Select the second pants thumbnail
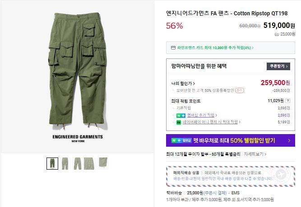Image resolution: width=301 pixels, height=207 pixels. point(65,163)
